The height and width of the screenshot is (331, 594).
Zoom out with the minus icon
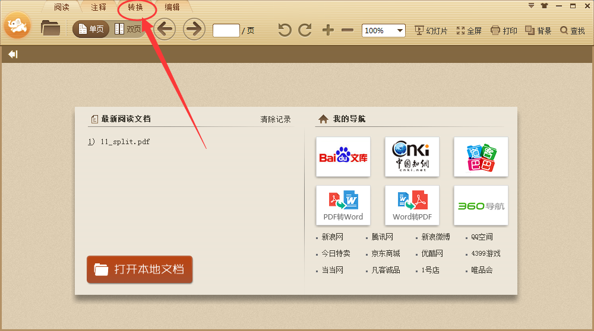(x=348, y=30)
